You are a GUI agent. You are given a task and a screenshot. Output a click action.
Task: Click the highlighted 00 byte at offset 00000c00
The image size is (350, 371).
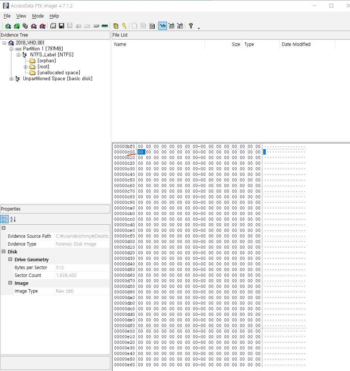coord(141,152)
